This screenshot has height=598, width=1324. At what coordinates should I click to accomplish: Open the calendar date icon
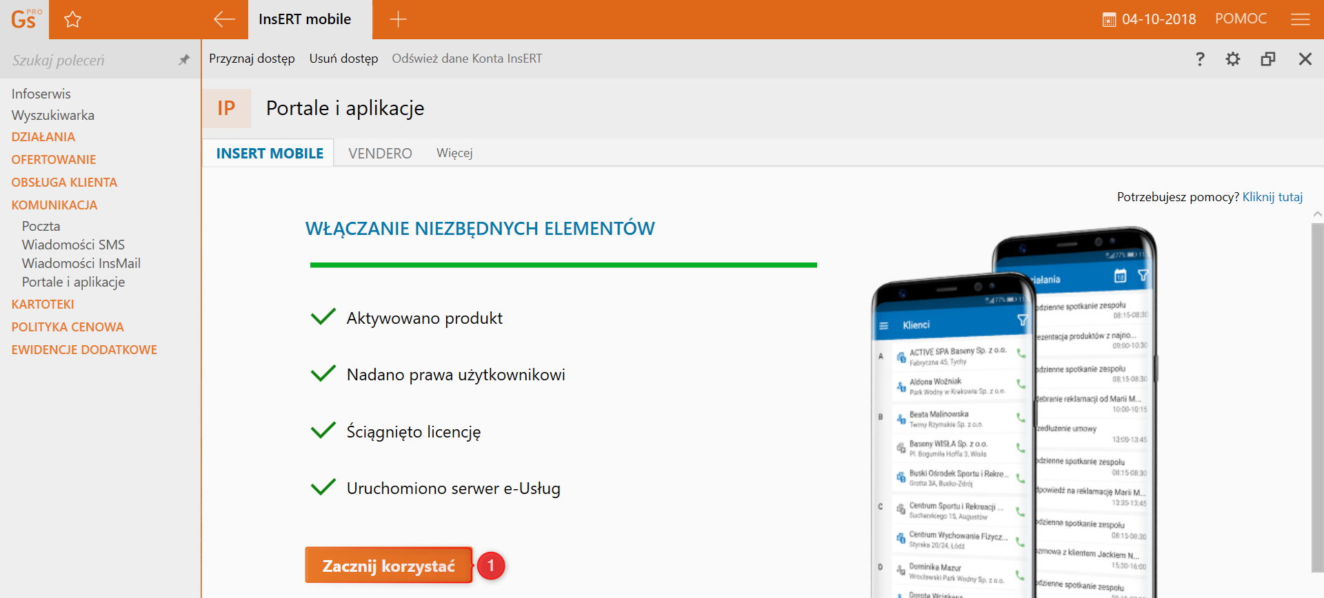1109,20
